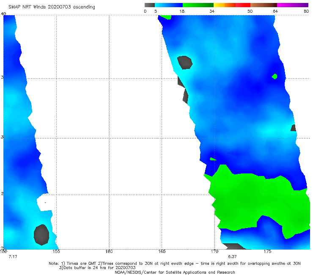Image resolution: width=313 pixels, height=275 pixels.
Task: Click the gray patch at bottom near 170
Action: pyautogui.click(x=234, y=246)
